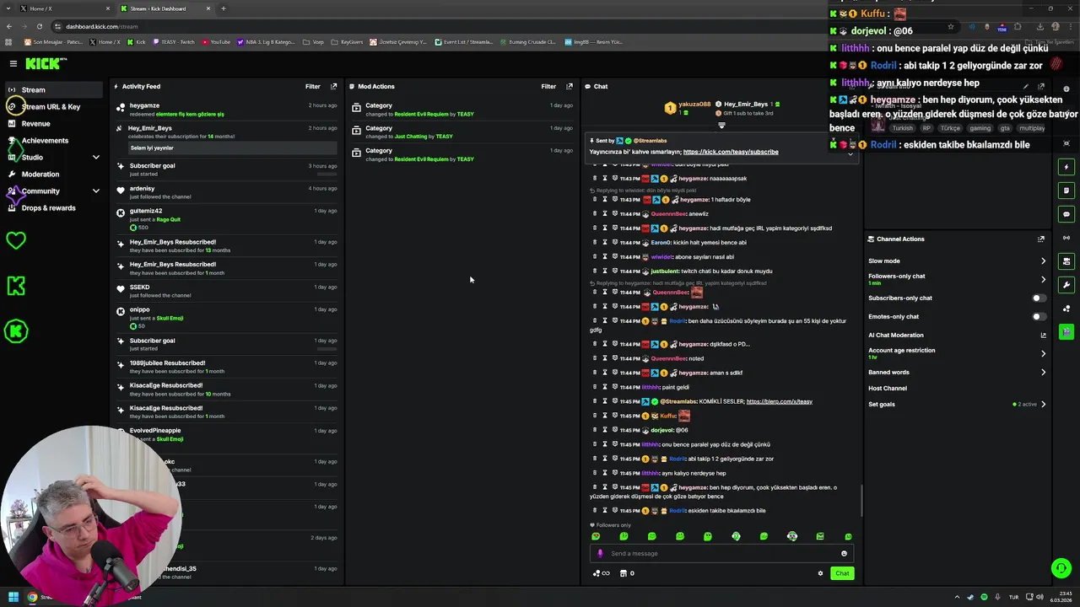Open the kick.com/teasy/subscribe link
This screenshot has height=607, width=1080.
(x=731, y=152)
